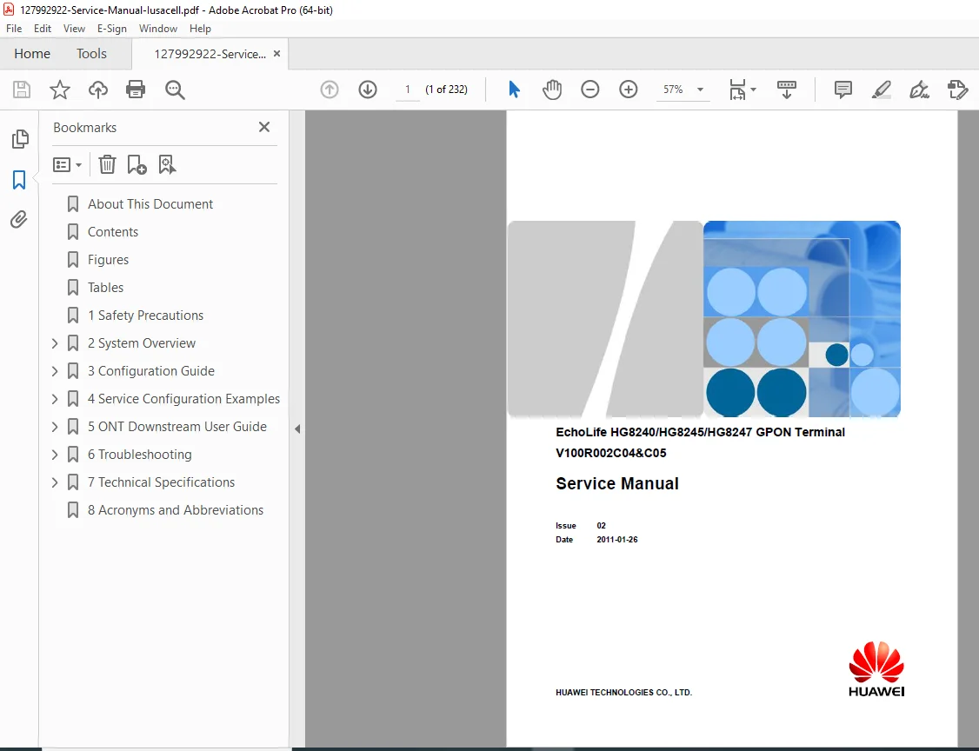Click the 57% zoom value field

pyautogui.click(x=673, y=90)
